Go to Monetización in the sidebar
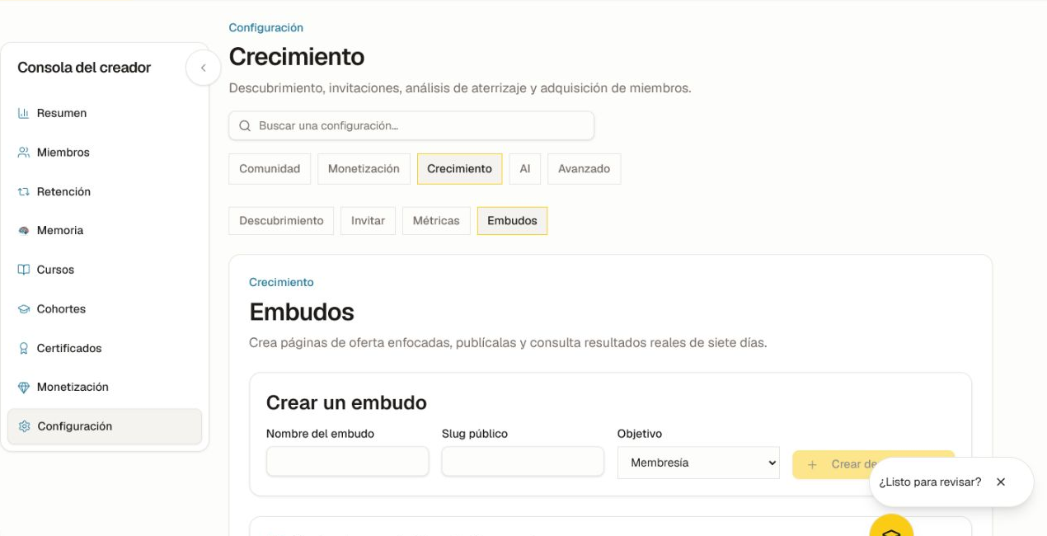The width and height of the screenshot is (1047, 536). pyautogui.click(x=105, y=388)
